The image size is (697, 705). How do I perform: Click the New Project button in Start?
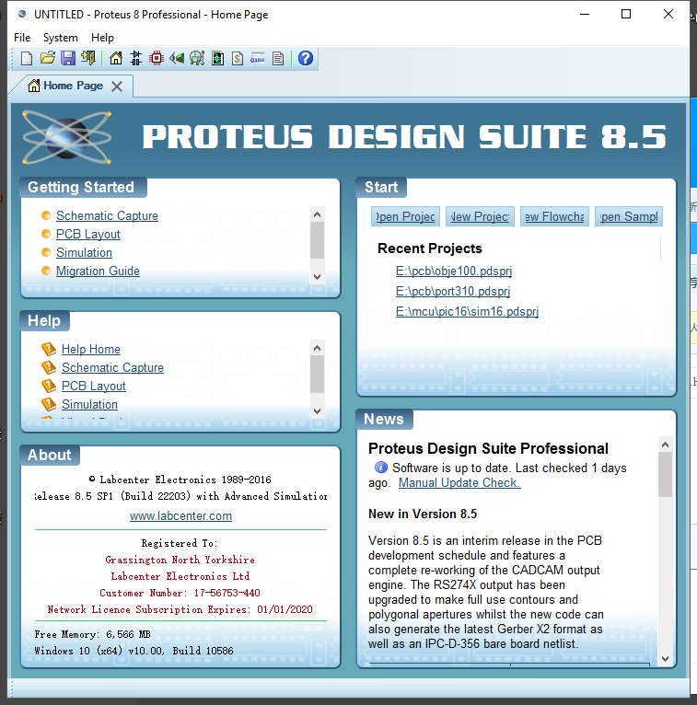point(480,216)
